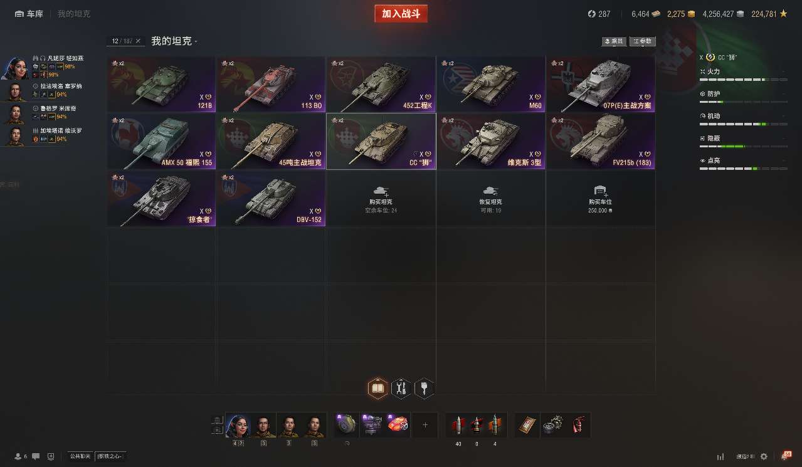This screenshot has width=802, height=467.
Task: Select the AMX 50 福熙 155 tank card
Action: pos(161,142)
